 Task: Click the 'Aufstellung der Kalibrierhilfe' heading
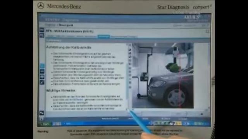69,47
